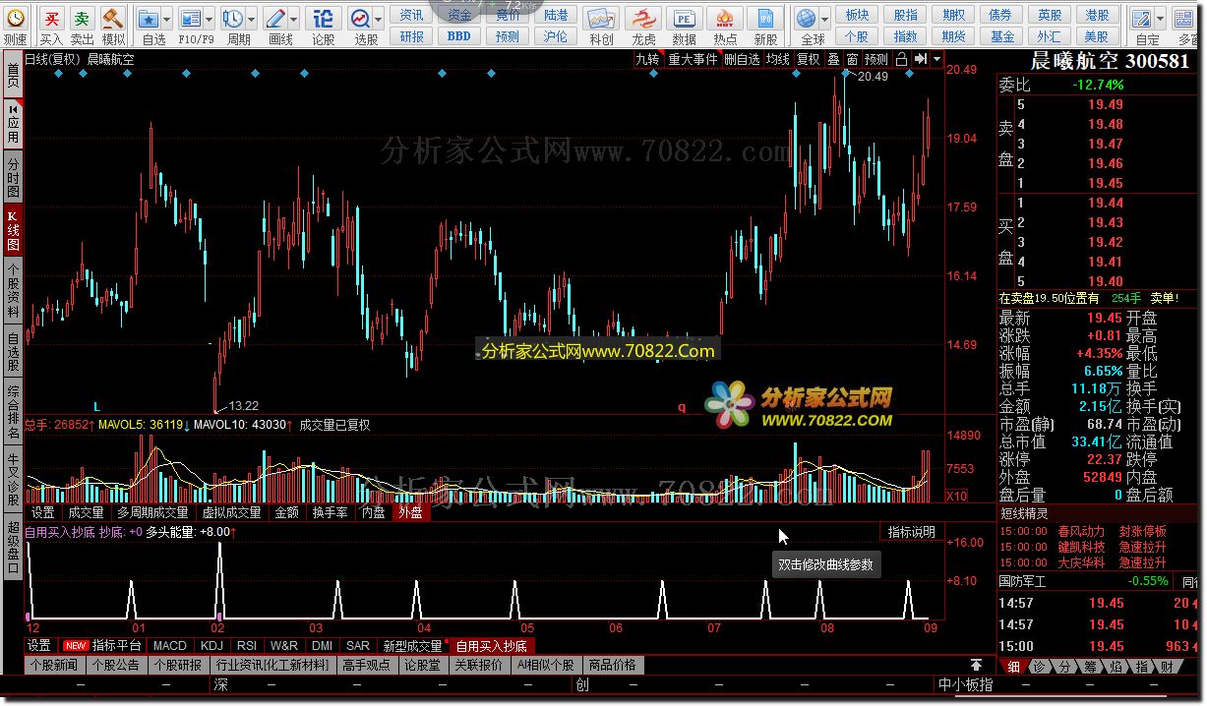
Task: Open the 科创 board chart icon
Action: (600, 19)
